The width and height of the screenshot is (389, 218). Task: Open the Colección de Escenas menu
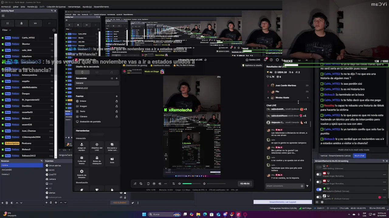click(56, 7)
